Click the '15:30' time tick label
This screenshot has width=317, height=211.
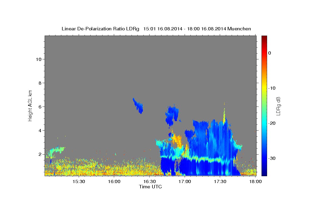point(79,182)
